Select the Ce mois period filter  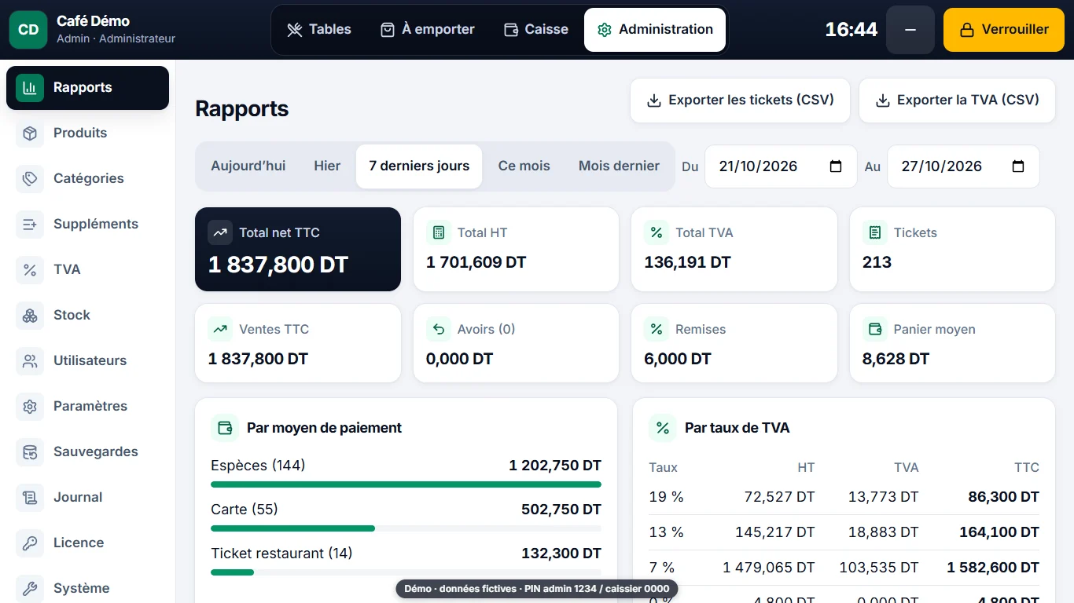[x=524, y=166]
